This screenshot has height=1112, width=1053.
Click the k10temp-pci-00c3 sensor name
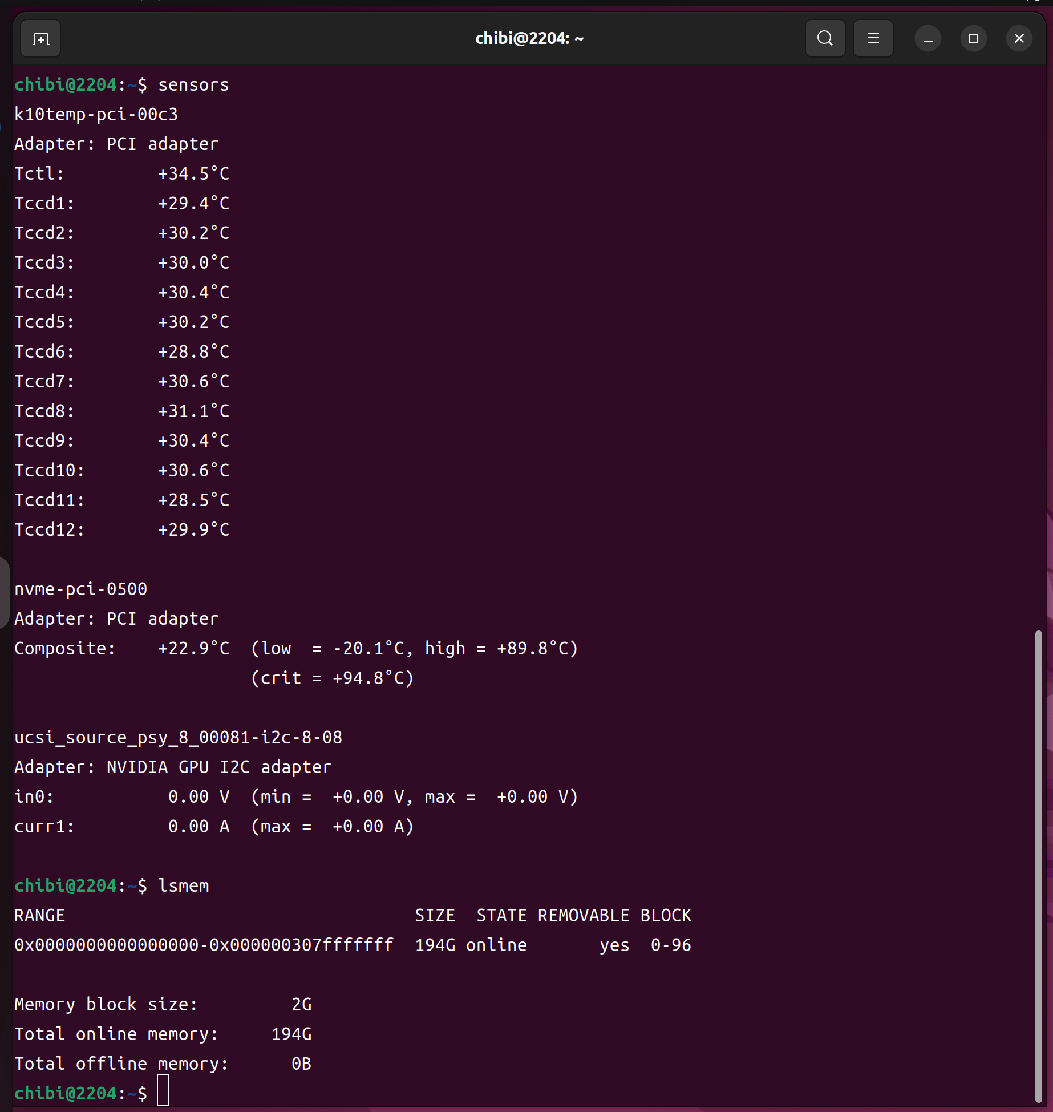pos(96,115)
